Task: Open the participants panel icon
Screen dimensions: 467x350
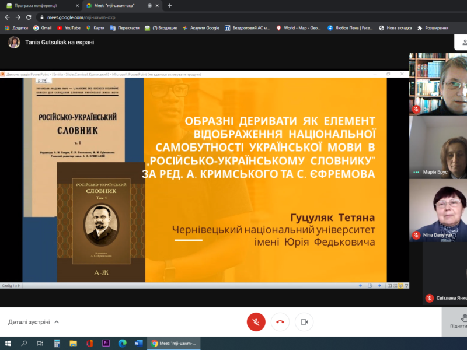Action: click(x=461, y=43)
